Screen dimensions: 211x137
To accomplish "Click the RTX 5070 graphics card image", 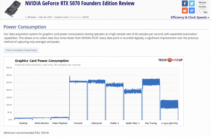I will coord(13,9).
